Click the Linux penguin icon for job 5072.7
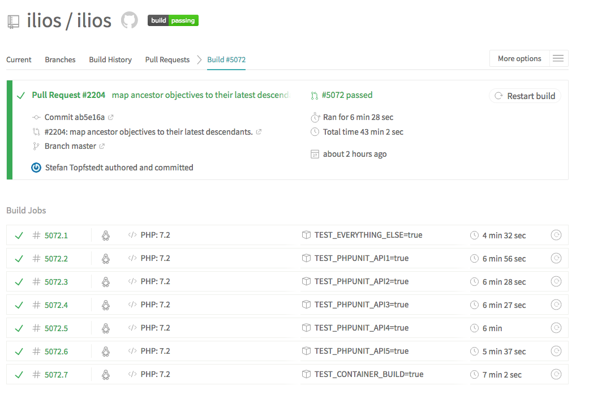Viewport: 589px width, 394px height. (x=106, y=375)
